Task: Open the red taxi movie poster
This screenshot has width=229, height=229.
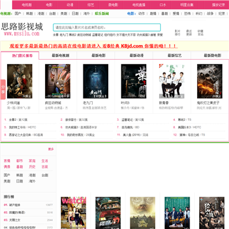Action: pos(108,213)
